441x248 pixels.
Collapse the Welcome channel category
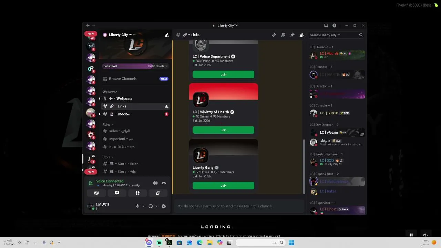(x=111, y=92)
